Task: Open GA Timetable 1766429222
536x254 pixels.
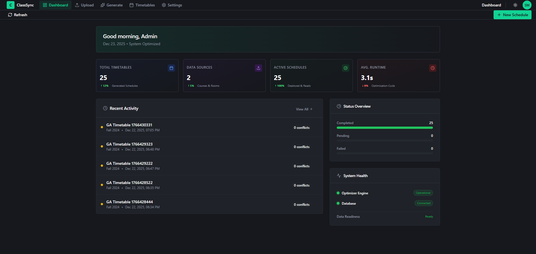Action: point(209,166)
